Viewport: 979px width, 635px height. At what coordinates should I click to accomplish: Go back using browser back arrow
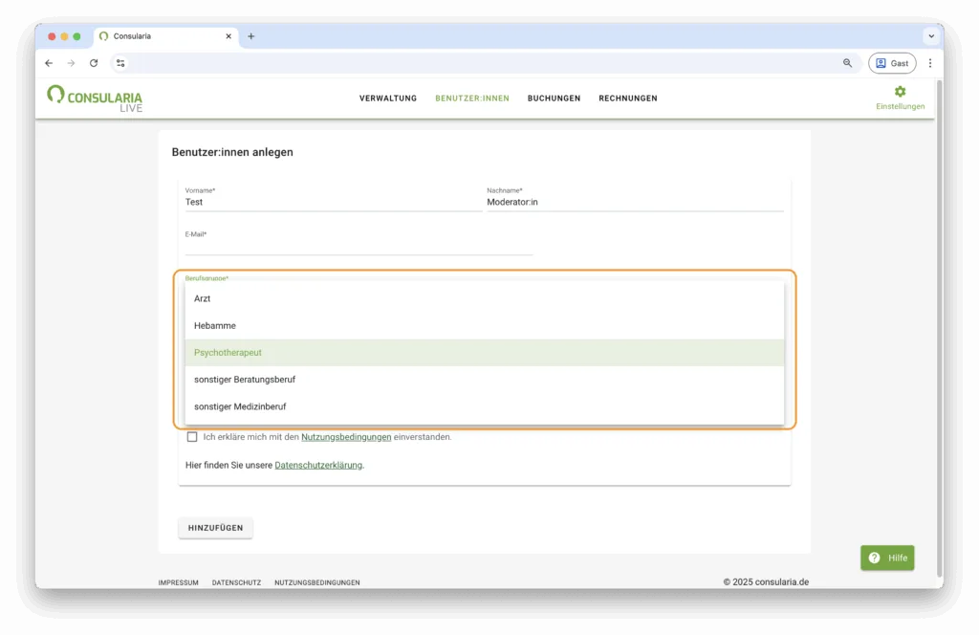pos(49,63)
